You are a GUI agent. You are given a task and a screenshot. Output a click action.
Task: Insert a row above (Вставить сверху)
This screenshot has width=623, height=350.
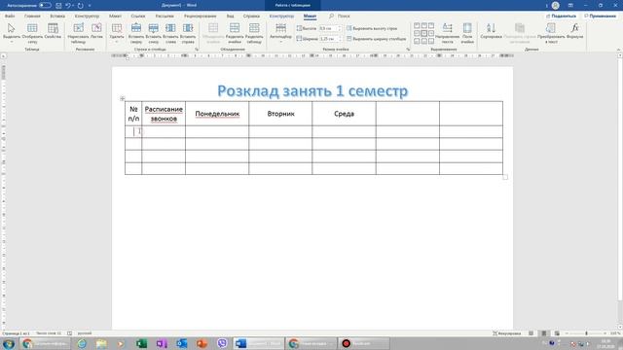click(x=136, y=33)
